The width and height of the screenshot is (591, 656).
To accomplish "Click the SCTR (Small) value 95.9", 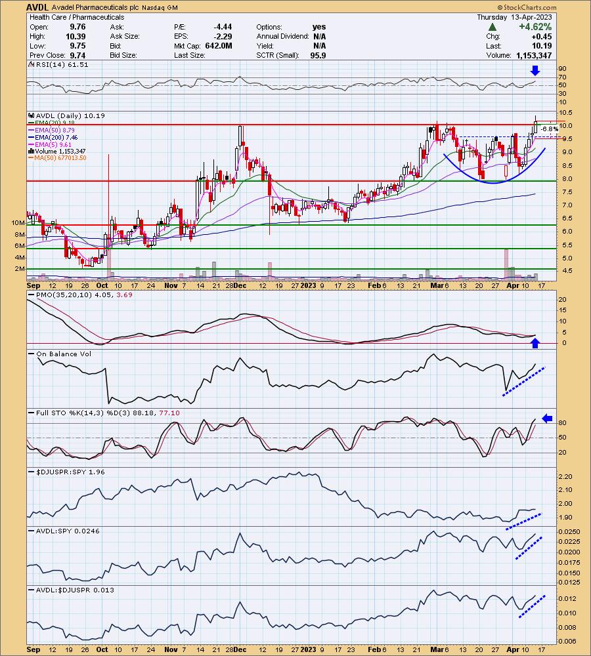I will (318, 55).
